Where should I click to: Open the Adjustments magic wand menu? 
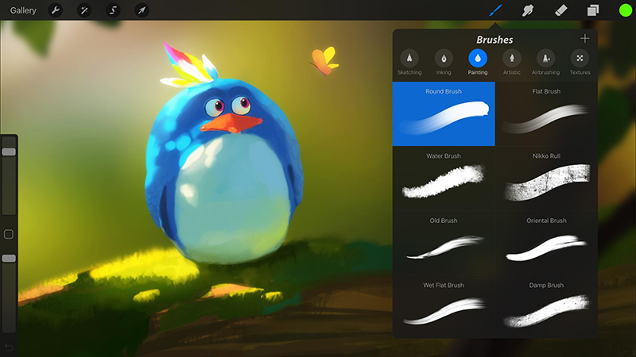pos(84,10)
